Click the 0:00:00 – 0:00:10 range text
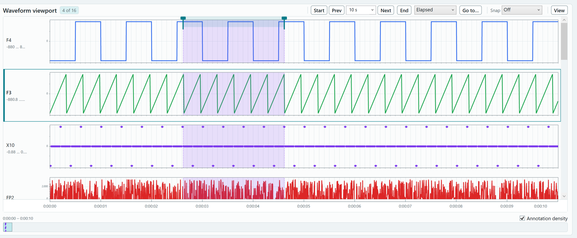The height and width of the screenshot is (238, 577). pos(18,218)
